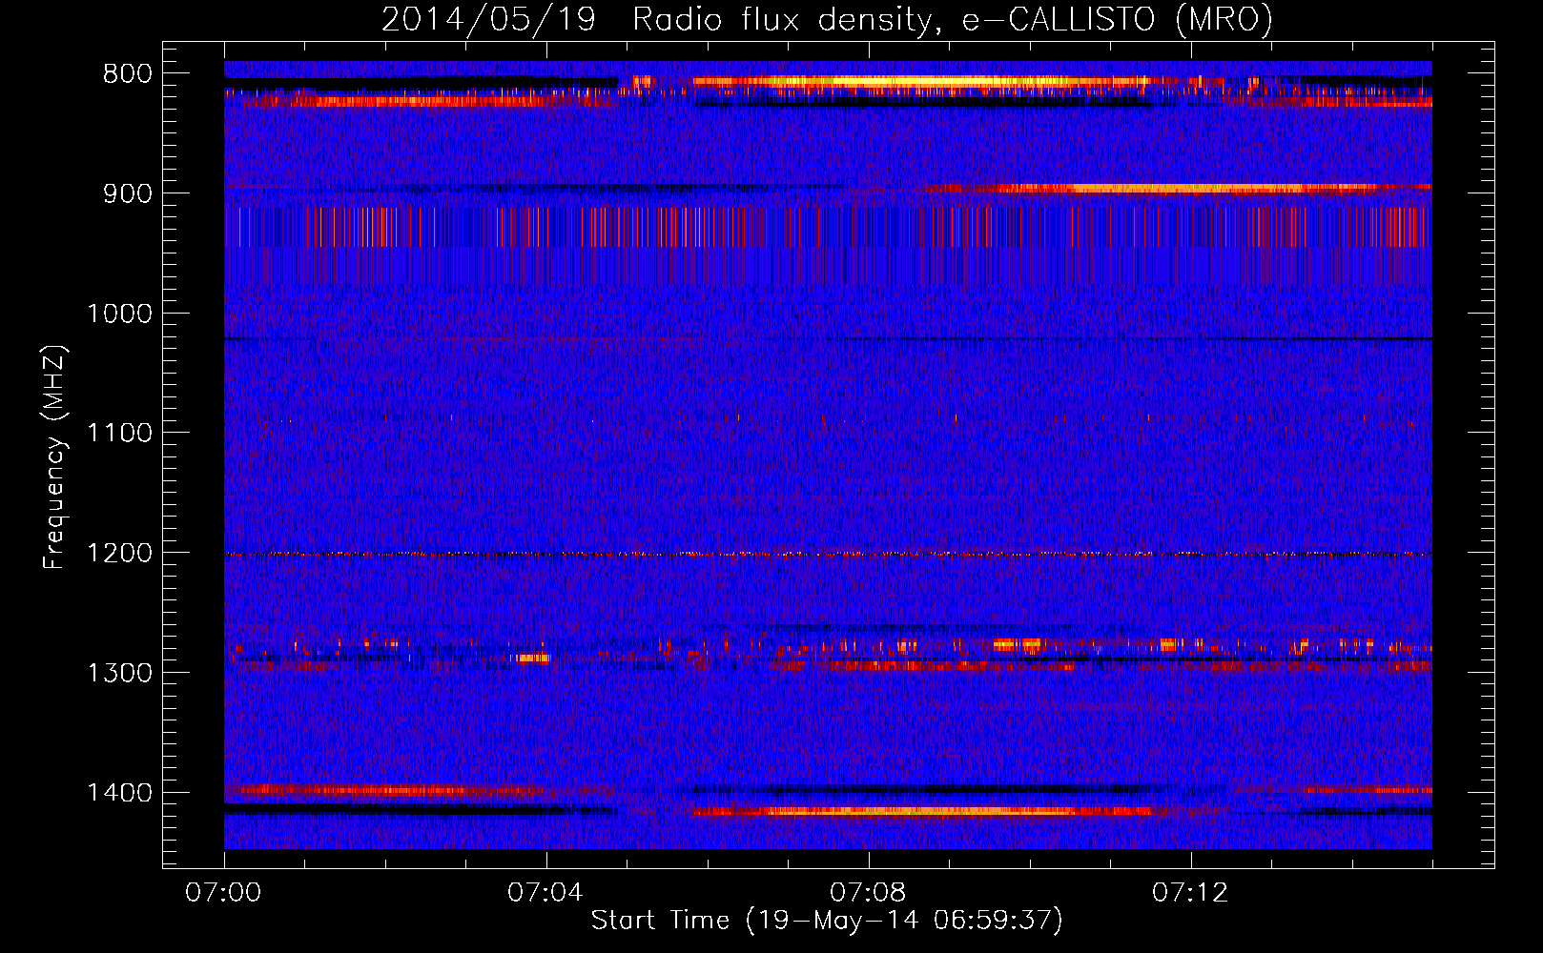Image resolution: width=1543 pixels, height=953 pixels.
Task: Click the 'Frequency (MHZ)' axis label
Action: coord(54,457)
